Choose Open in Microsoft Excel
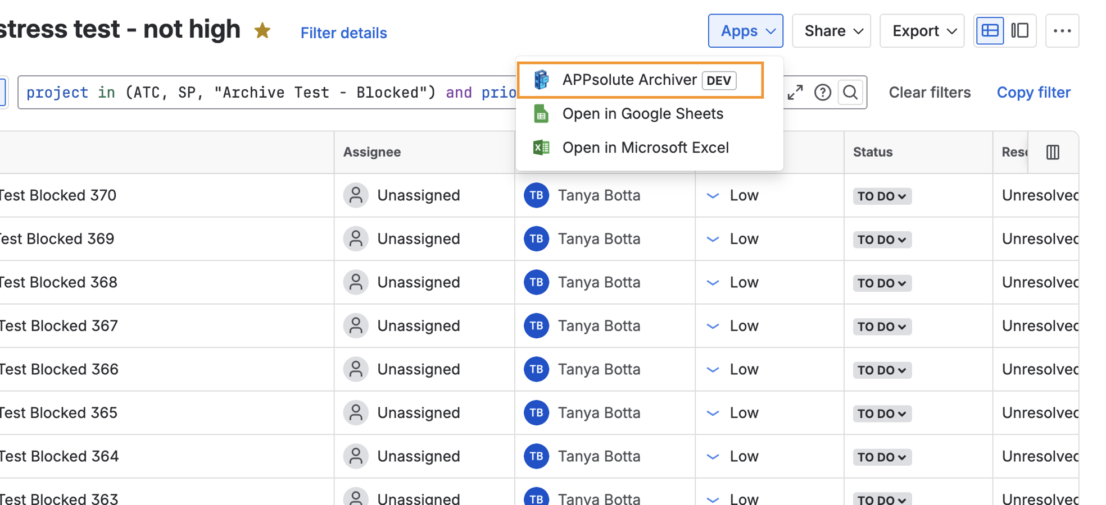Image resolution: width=1106 pixels, height=505 pixels. (645, 148)
